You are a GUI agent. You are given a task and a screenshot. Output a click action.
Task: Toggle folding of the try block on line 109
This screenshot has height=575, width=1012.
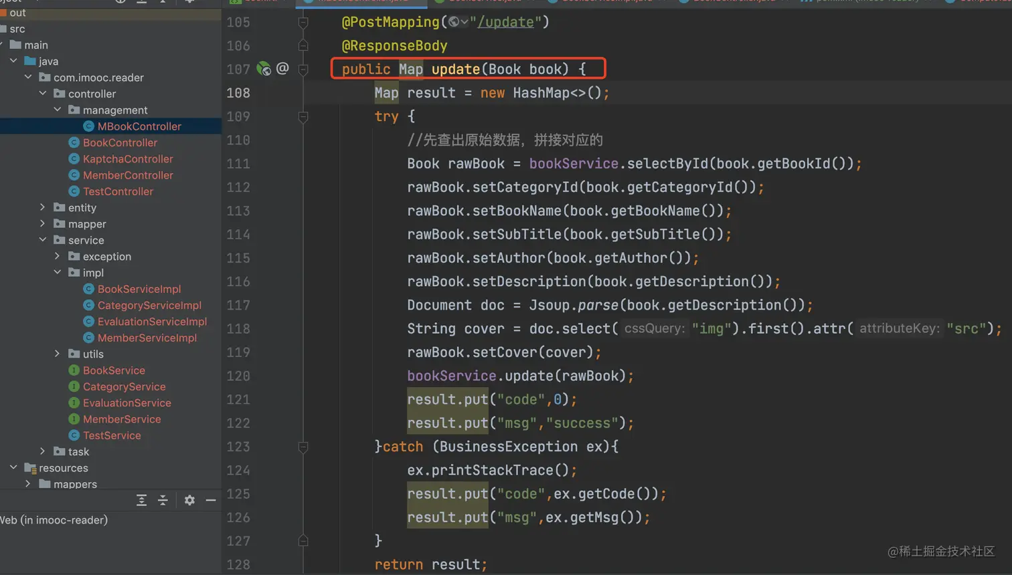(303, 116)
